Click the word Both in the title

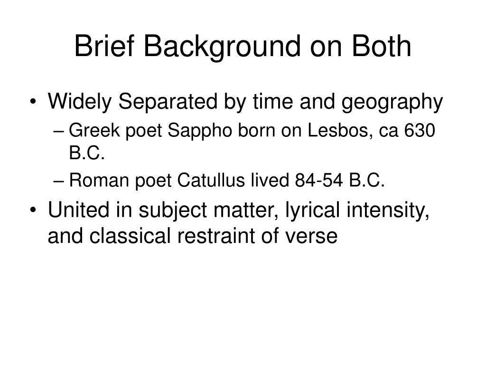[381, 46]
